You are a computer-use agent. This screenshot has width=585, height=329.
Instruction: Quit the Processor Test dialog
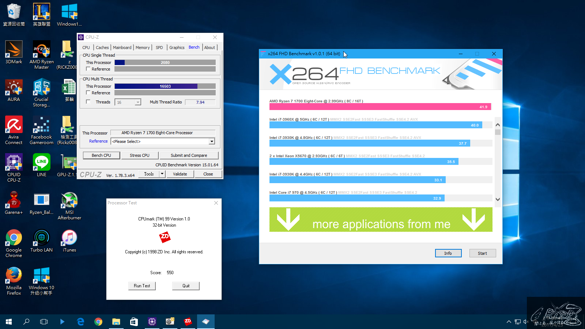pyautogui.click(x=186, y=286)
